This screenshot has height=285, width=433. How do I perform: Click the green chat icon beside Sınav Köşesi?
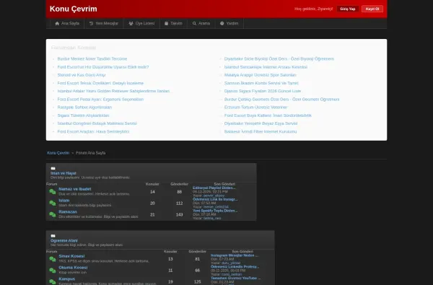(x=53, y=259)
